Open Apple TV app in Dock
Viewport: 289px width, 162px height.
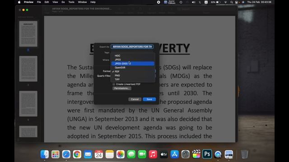(x=163, y=154)
